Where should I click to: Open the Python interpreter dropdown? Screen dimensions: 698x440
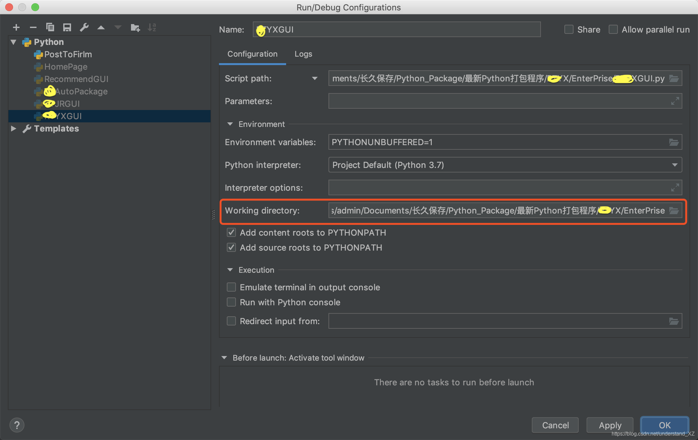tap(675, 165)
